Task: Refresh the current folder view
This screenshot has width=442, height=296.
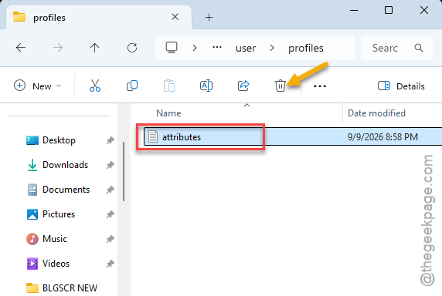Action: tap(132, 48)
